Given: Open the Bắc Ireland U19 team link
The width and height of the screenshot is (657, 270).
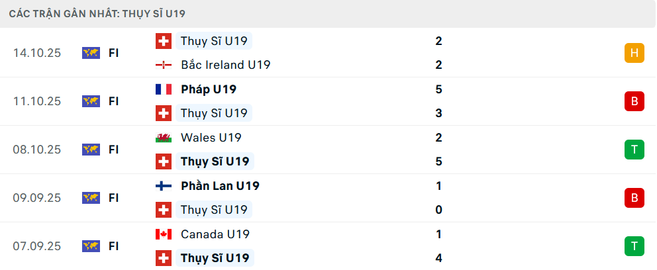Looking at the screenshot, I should (x=225, y=65).
